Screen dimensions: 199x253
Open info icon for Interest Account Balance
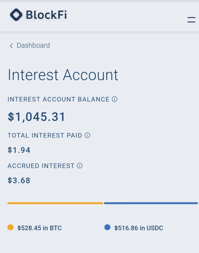coord(114,99)
